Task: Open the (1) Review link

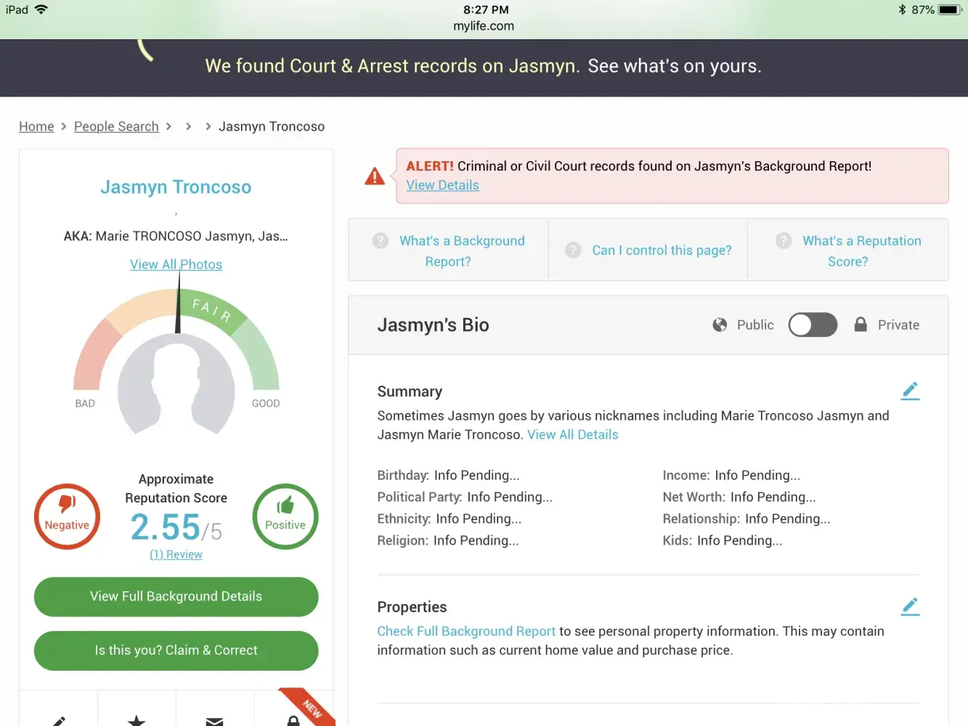Action: (176, 554)
